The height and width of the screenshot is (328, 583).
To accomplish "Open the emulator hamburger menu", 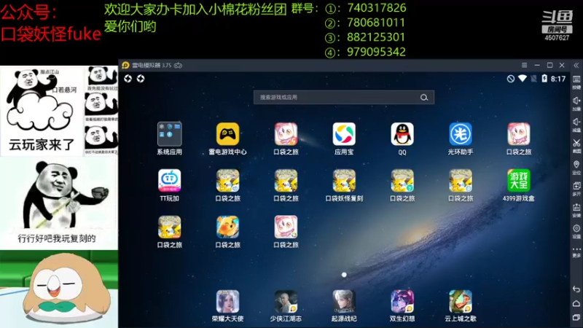I will [x=524, y=65].
